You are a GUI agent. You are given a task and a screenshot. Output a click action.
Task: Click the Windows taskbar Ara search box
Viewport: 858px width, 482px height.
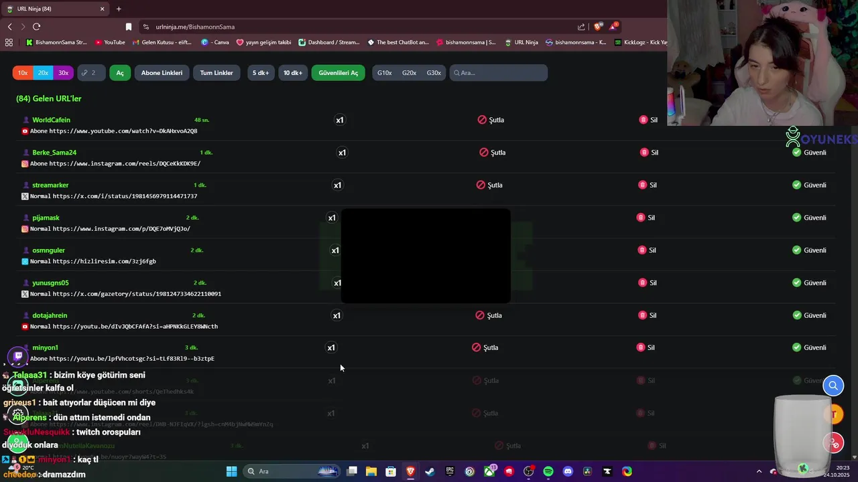pyautogui.click(x=291, y=471)
